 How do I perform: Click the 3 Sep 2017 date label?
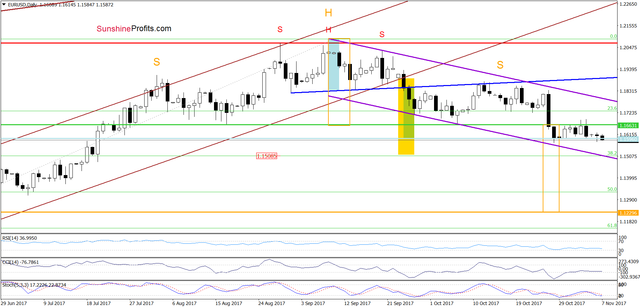click(313, 303)
